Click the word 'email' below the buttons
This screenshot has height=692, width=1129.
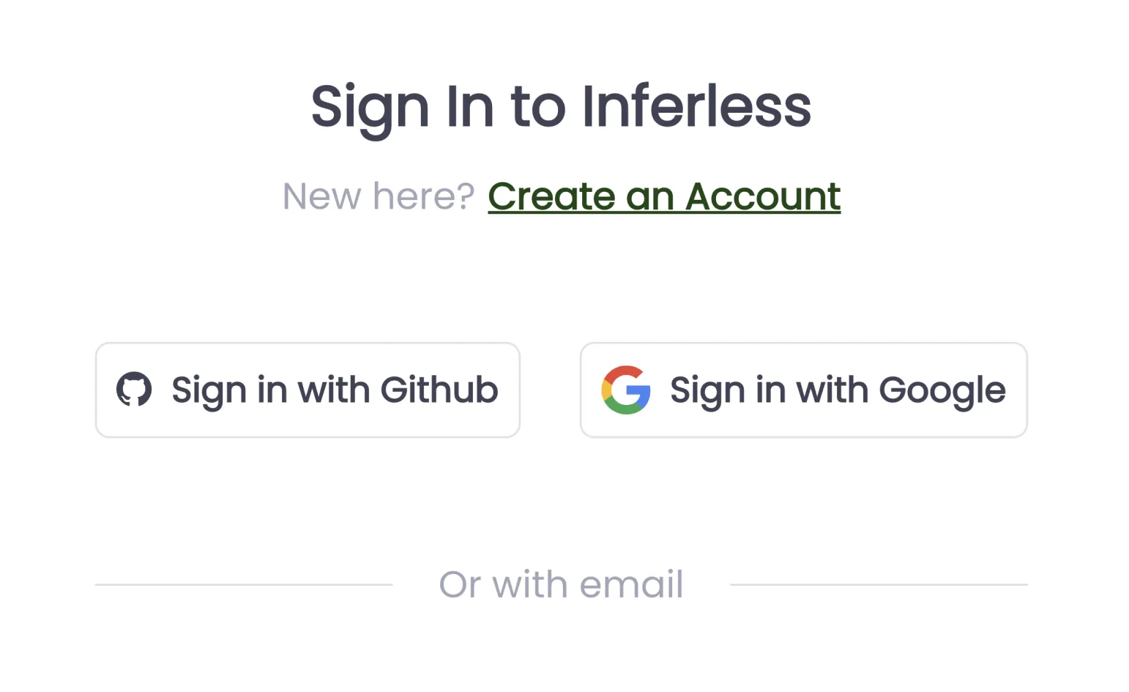click(631, 584)
